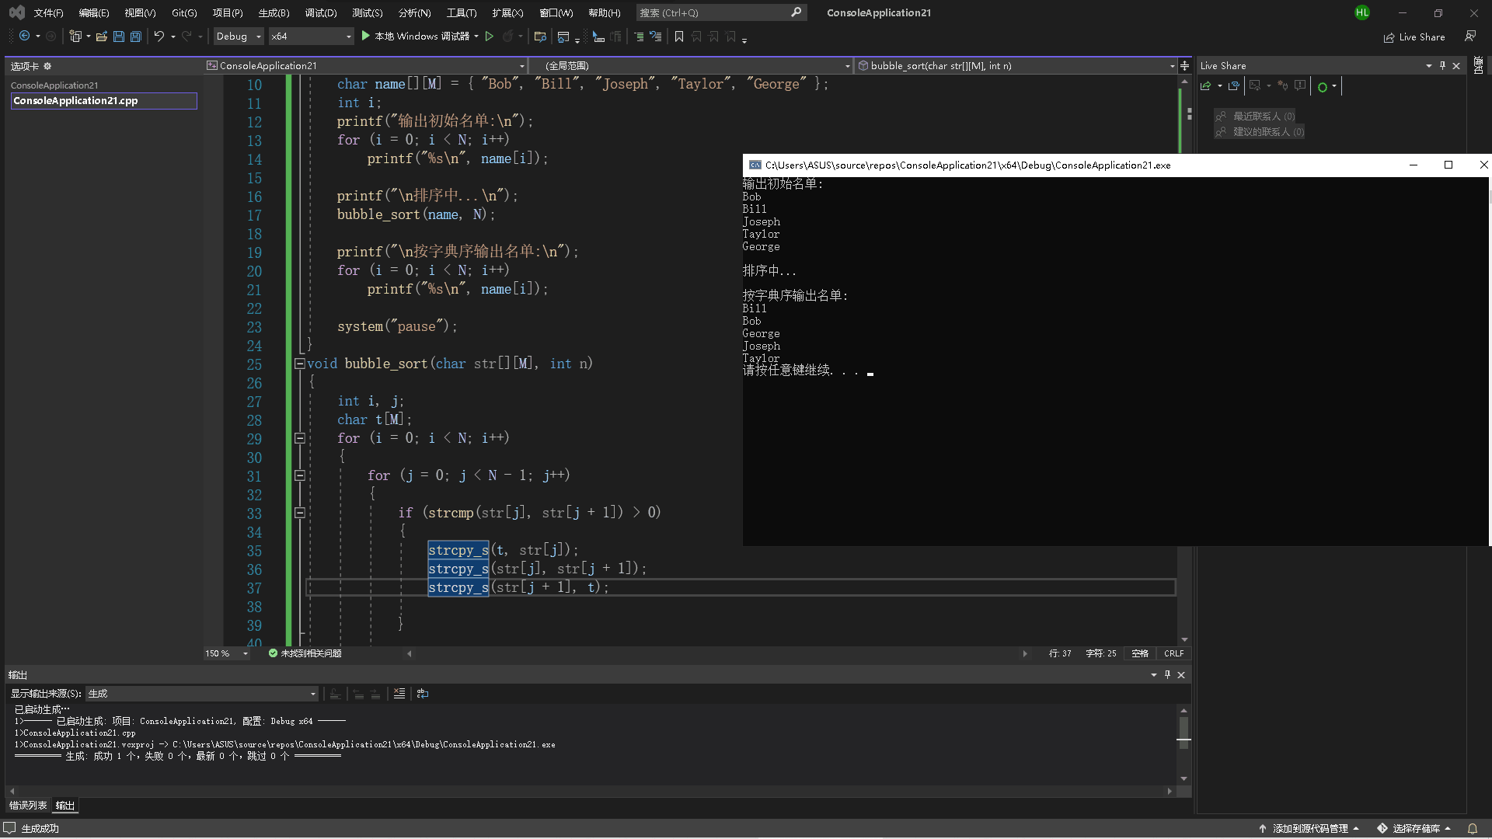The image size is (1492, 839).
Task: Toggle bookmark on current line
Action: [678, 37]
